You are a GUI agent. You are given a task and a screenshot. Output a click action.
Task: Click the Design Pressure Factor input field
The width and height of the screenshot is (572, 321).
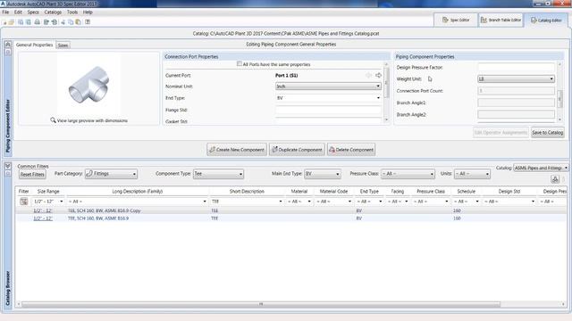pos(516,68)
